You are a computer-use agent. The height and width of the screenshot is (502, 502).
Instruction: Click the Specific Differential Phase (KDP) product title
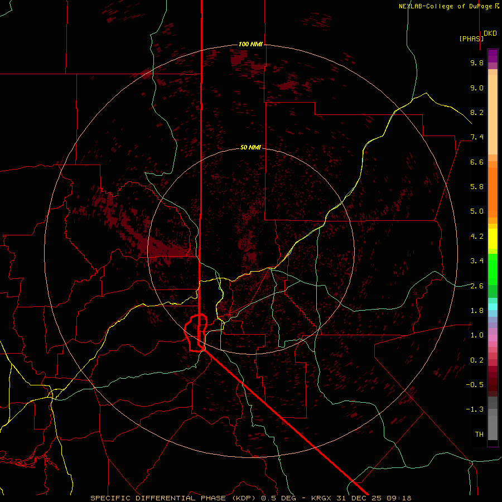pos(174,498)
